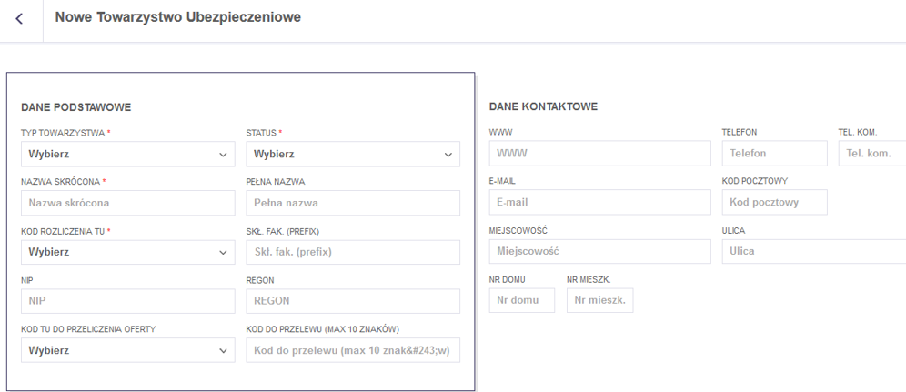Viewport: 906px width, 392px height.
Task: Select the Telefon input field
Action: point(774,154)
